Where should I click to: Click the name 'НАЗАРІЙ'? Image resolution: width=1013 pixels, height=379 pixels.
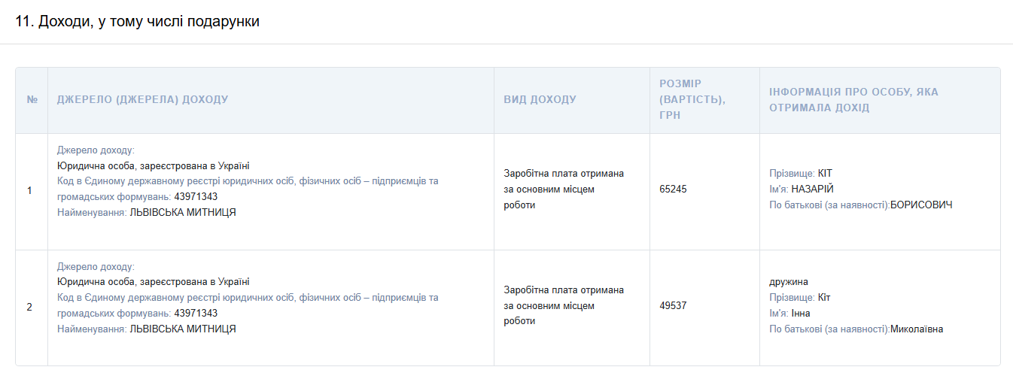tap(813, 189)
